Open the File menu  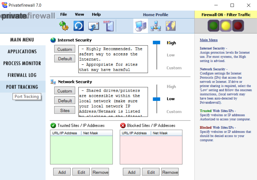coord(63,14)
